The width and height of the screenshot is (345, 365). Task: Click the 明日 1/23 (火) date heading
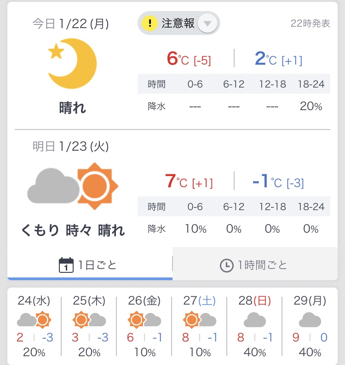[x=71, y=147]
